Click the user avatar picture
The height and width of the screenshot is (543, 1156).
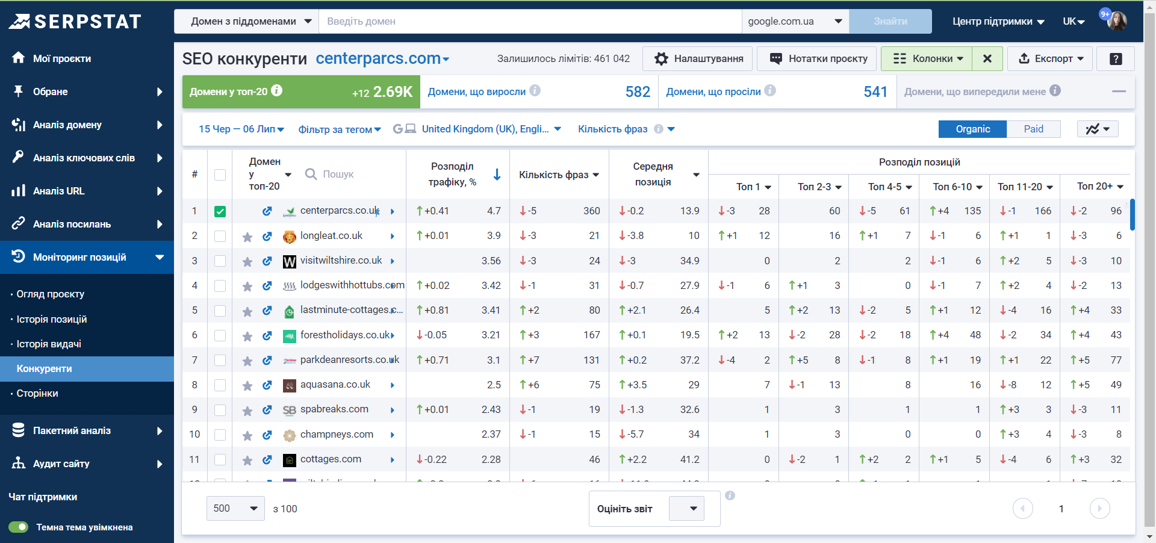[x=1117, y=21]
